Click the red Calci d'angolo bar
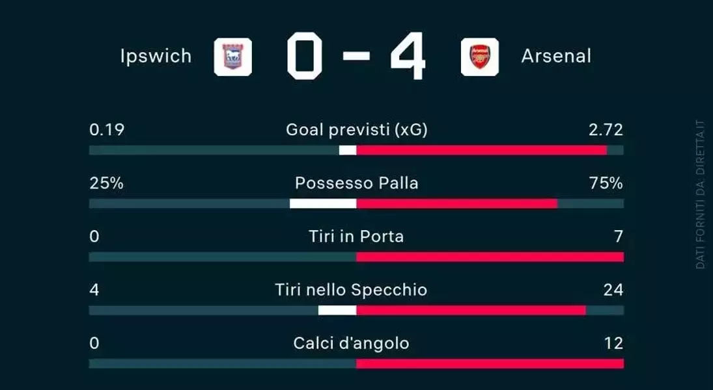Screen dimensions: 713x390 pos(490,363)
